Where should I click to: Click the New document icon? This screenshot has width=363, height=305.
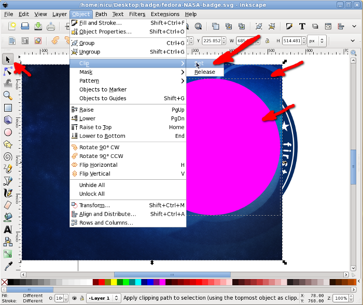12,26
